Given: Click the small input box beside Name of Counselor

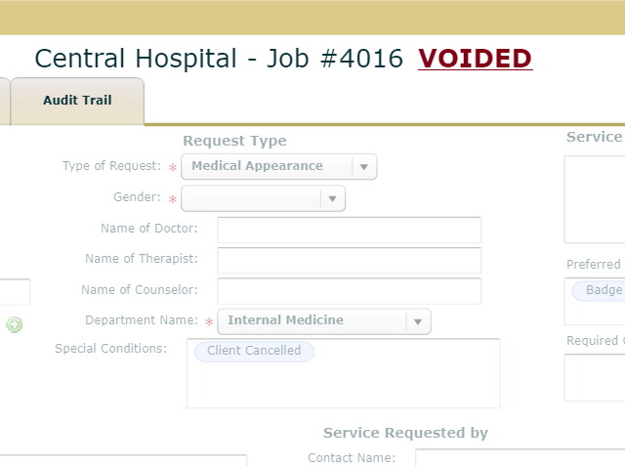Looking at the screenshot, I should point(15,292).
